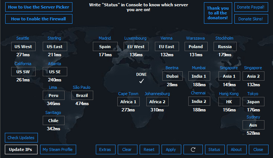This screenshot has width=273, height=158.
Task: Click the refresh ping icon button
Action: point(193,149)
